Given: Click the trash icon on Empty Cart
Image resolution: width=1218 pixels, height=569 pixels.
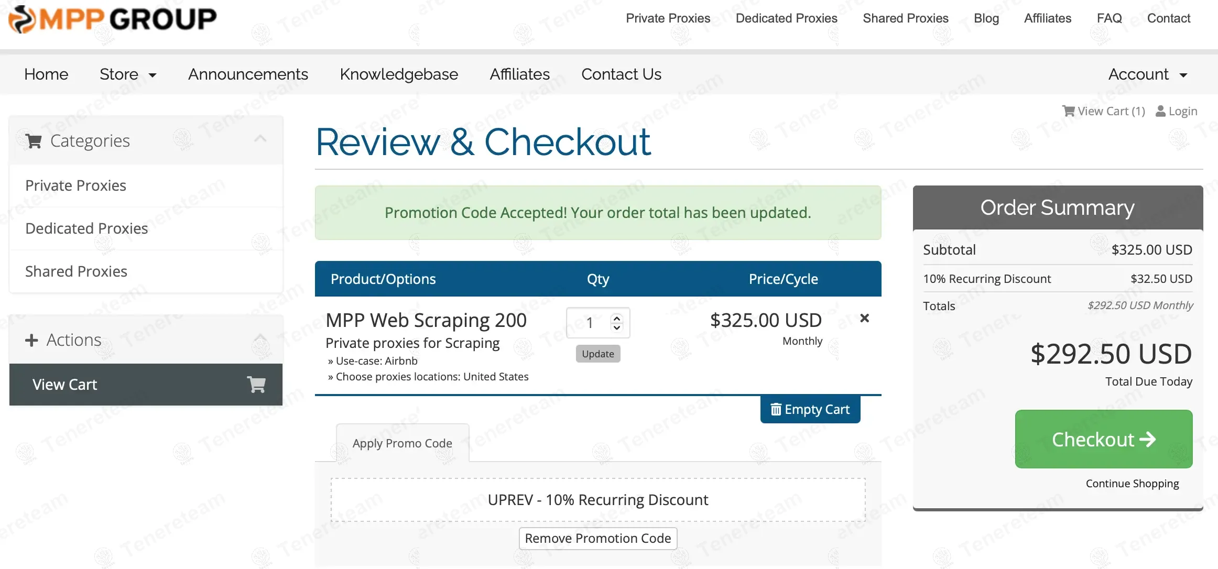Looking at the screenshot, I should pyautogui.click(x=776, y=409).
